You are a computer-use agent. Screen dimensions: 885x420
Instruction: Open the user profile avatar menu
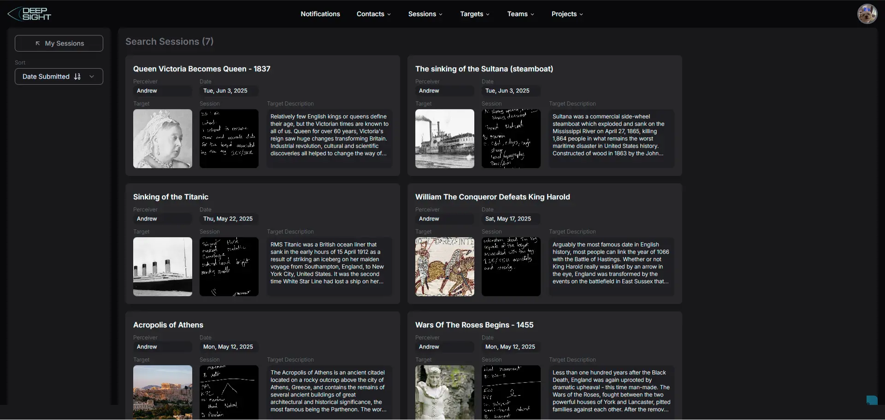tap(867, 14)
